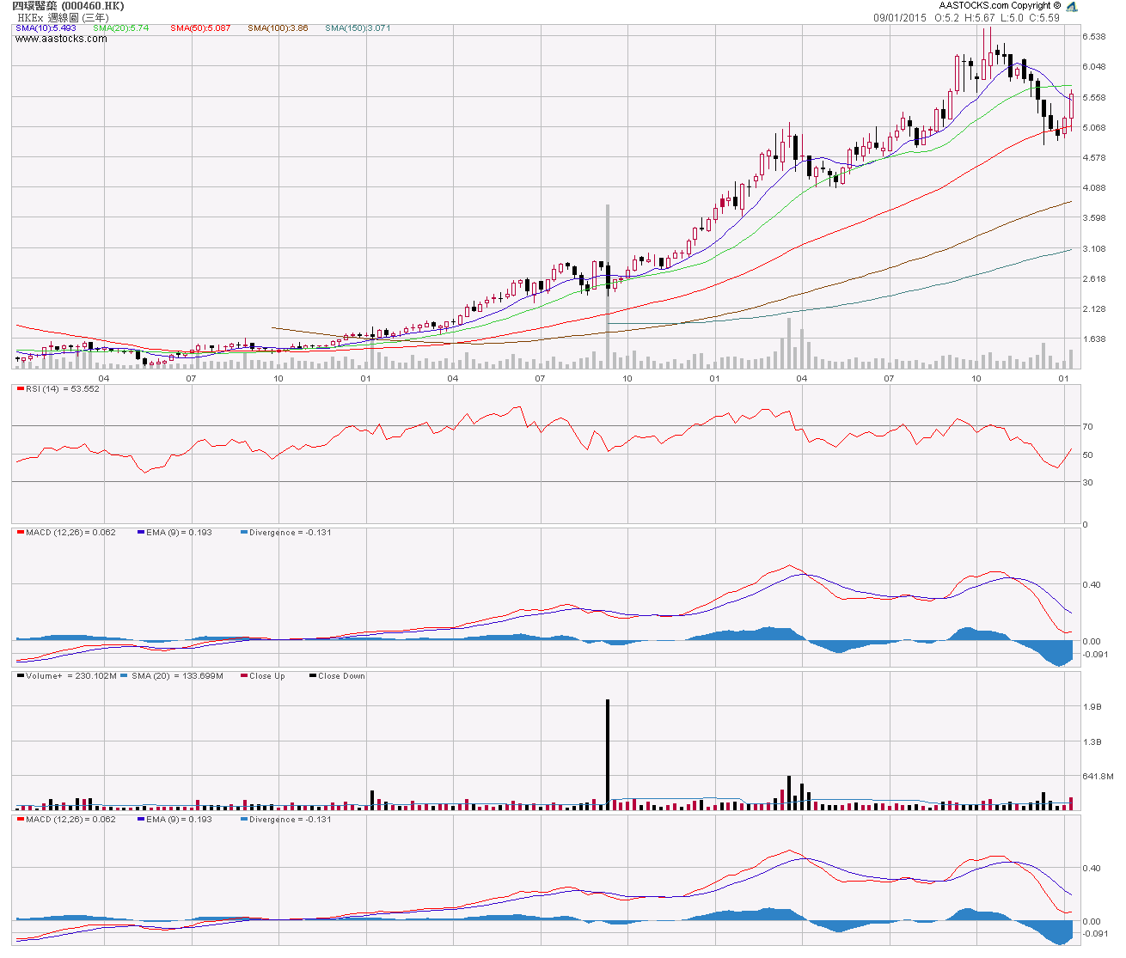Select the SMA(20):5.74 legend label
The height and width of the screenshot is (958, 1126).
click(121, 28)
